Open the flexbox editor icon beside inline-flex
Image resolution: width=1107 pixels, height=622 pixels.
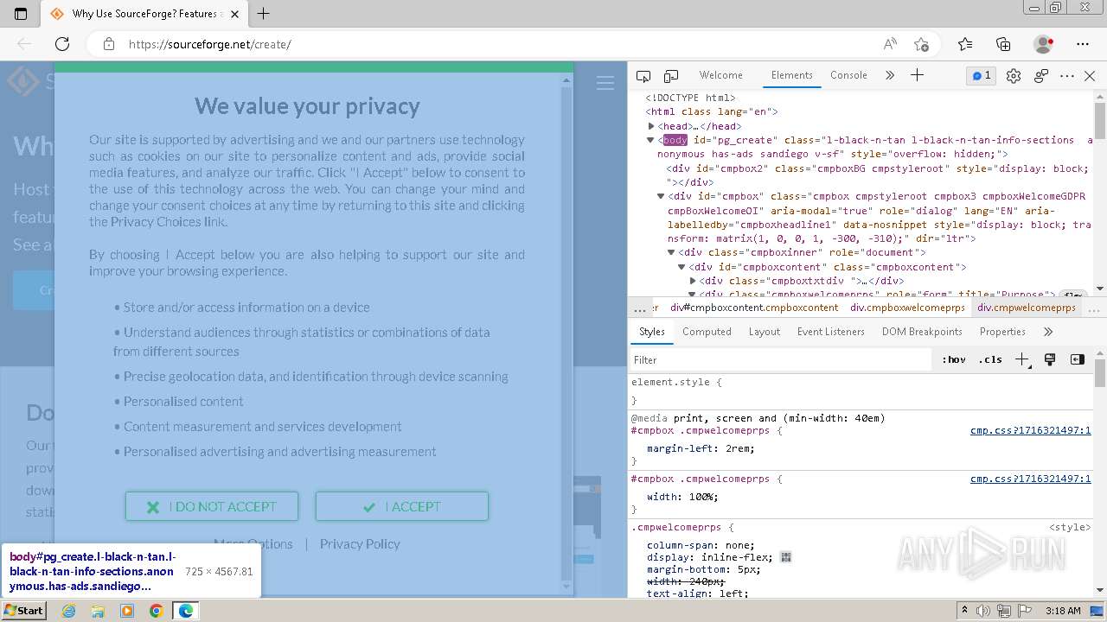785,557
